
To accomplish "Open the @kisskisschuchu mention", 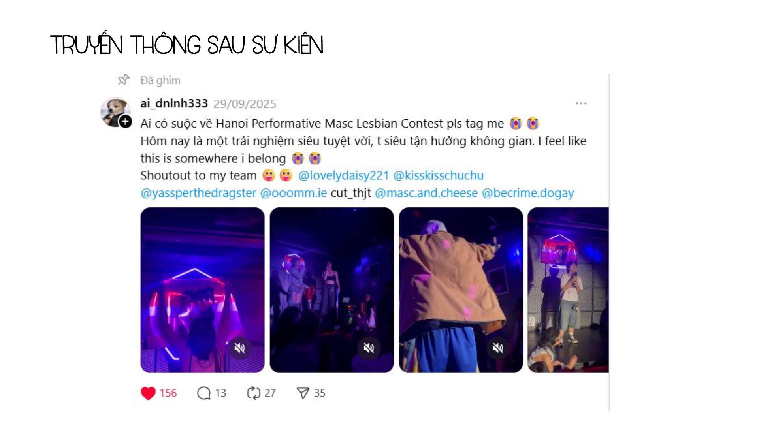I will click(439, 175).
